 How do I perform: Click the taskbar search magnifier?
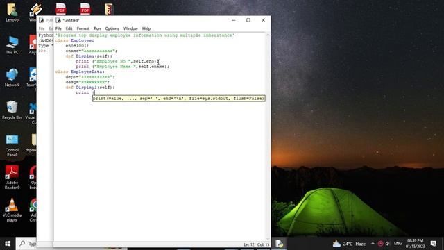22,244
